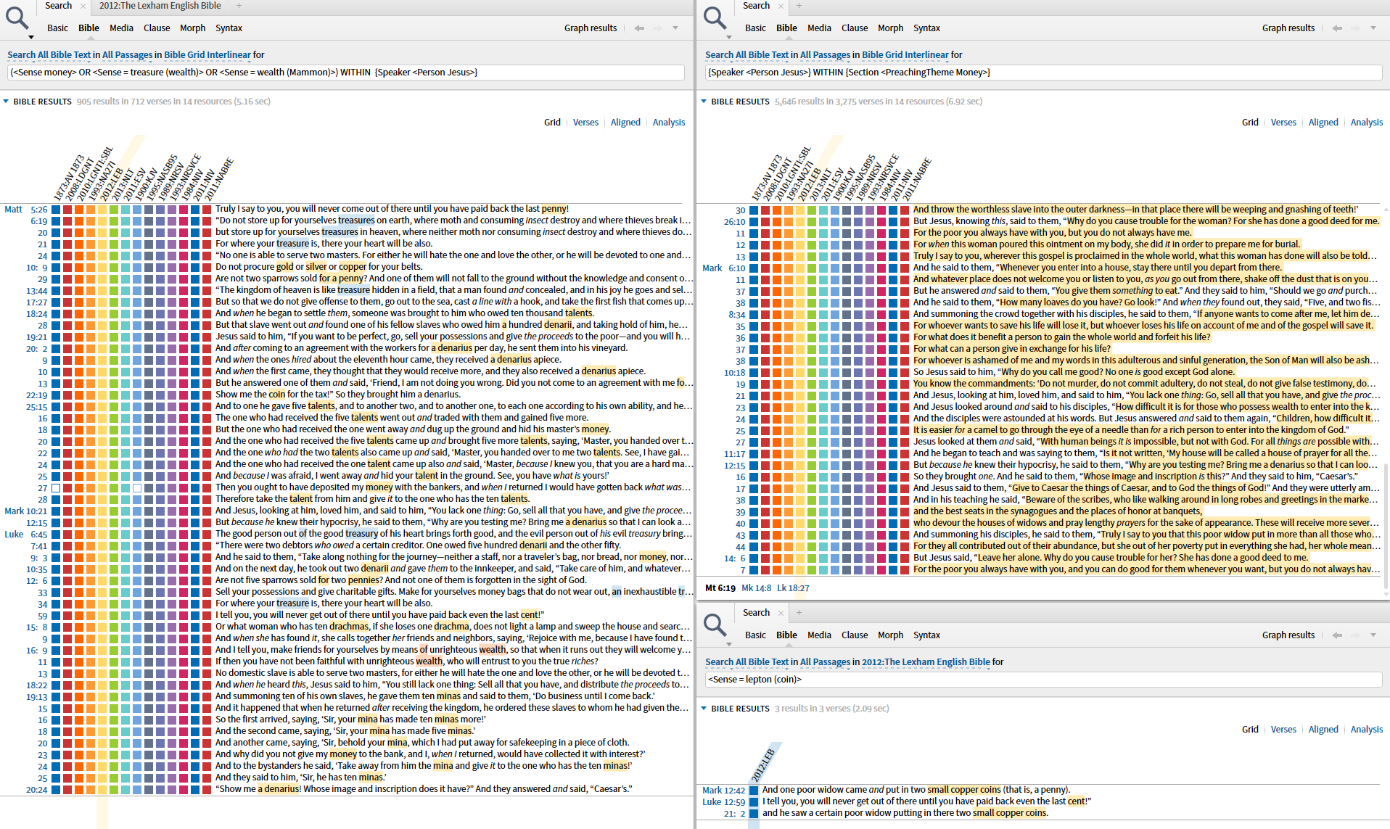Open Mk 14:8 link below PreachingTheme results
This screenshot has width=1390, height=829.
click(x=756, y=588)
